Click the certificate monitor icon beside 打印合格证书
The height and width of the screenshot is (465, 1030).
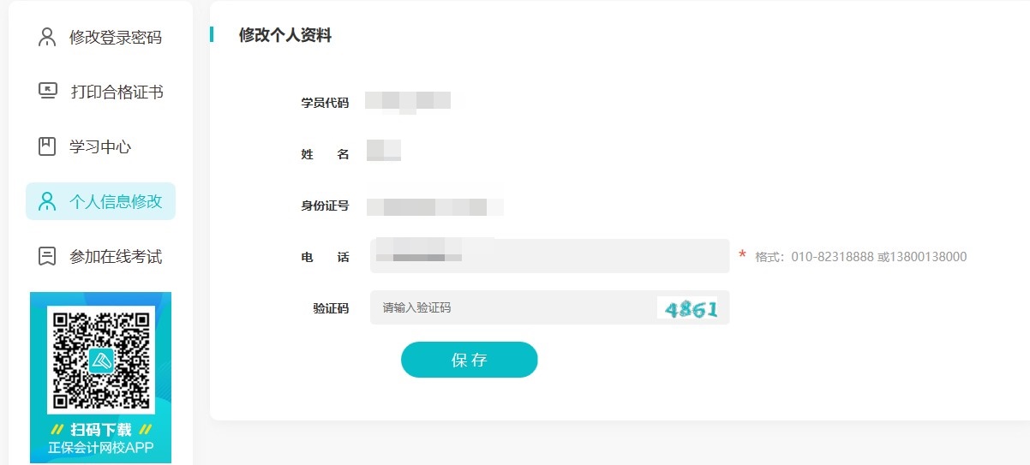pyautogui.click(x=48, y=91)
